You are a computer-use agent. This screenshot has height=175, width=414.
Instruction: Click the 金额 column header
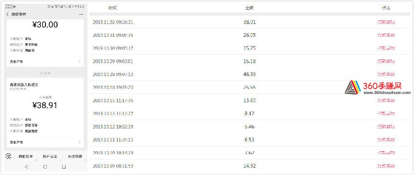tap(249, 8)
